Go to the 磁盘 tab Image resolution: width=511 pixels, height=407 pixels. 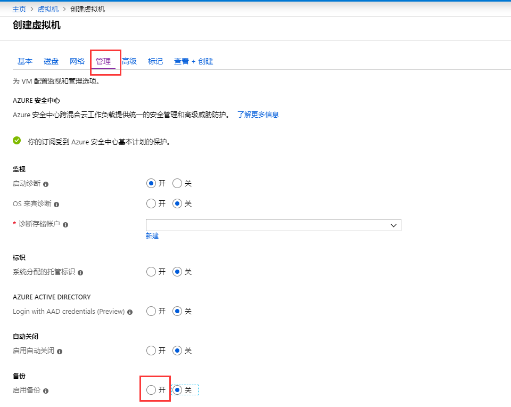click(51, 61)
